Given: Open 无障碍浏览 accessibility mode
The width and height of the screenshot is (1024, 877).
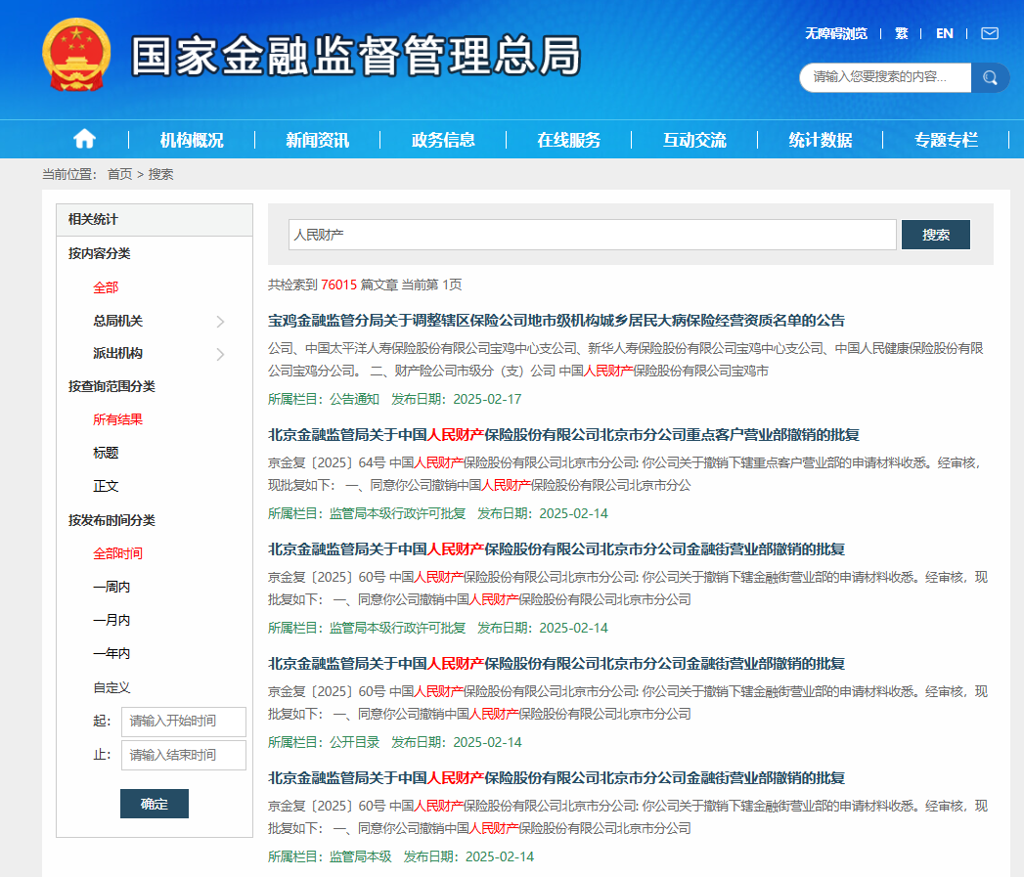Looking at the screenshot, I should point(836,33).
